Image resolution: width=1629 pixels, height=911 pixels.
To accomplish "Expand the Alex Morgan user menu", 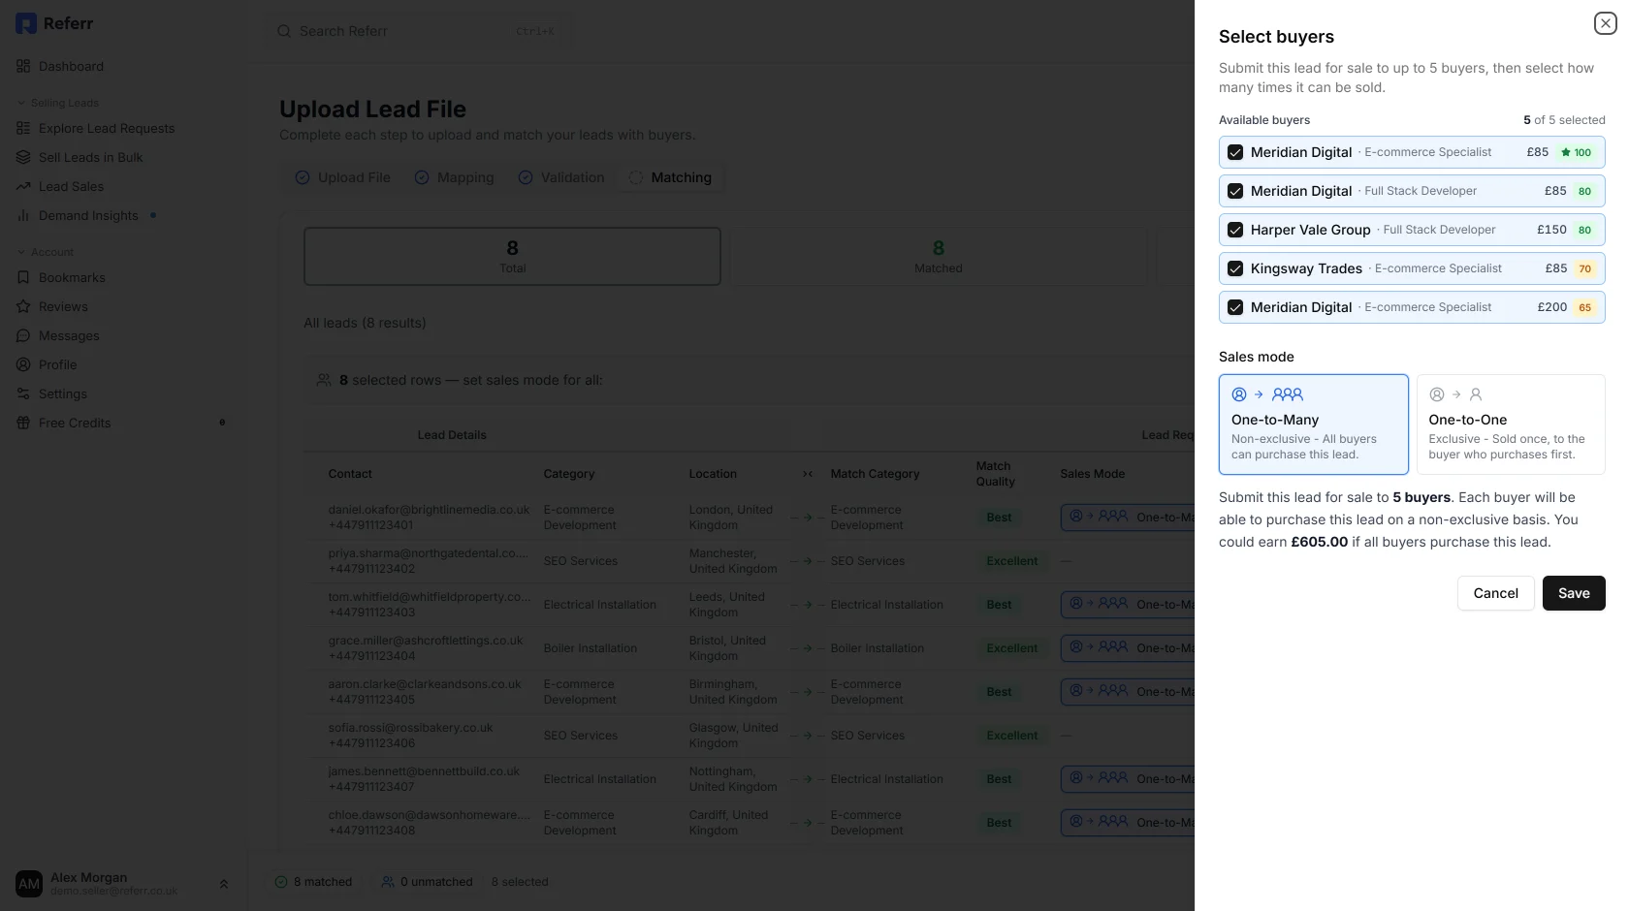I will pos(224,884).
